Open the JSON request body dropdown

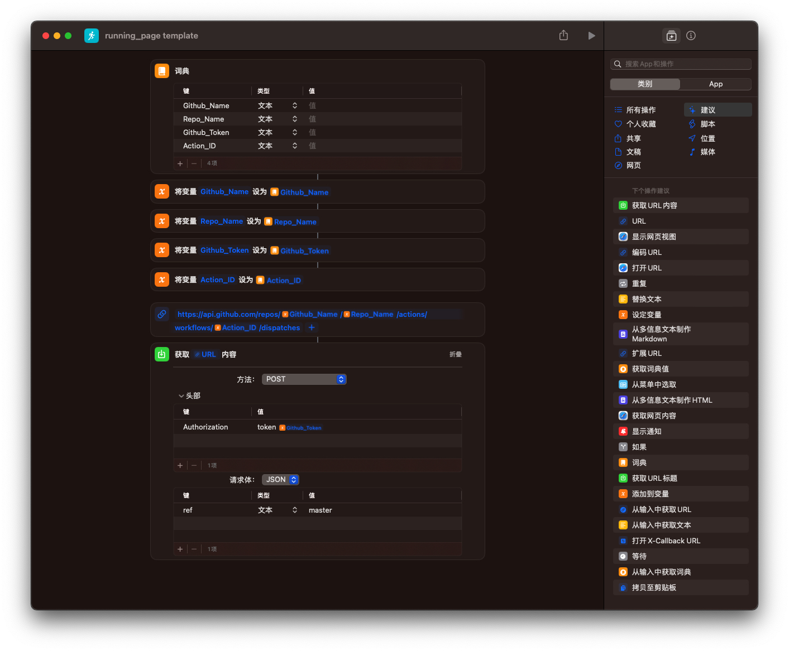[280, 479]
